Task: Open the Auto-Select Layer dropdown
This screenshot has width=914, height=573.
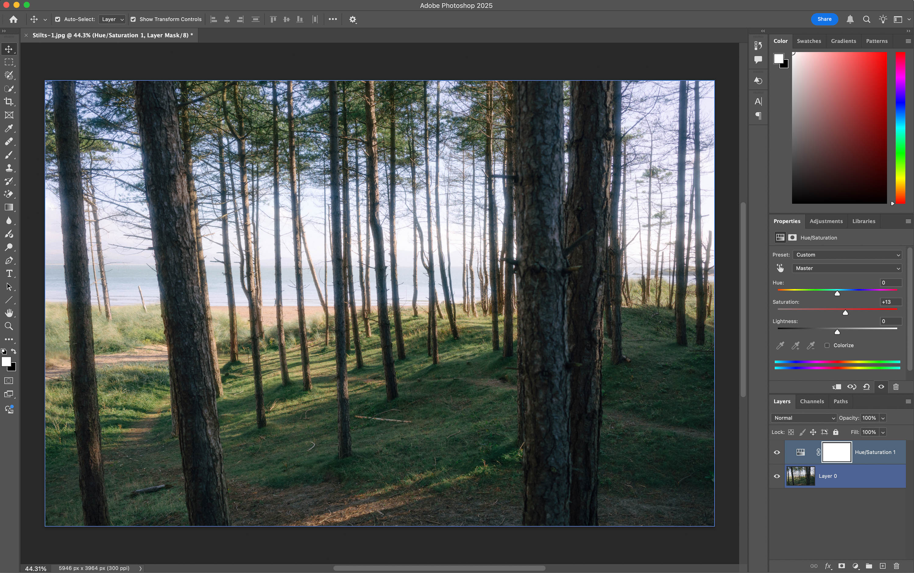Action: click(x=112, y=19)
